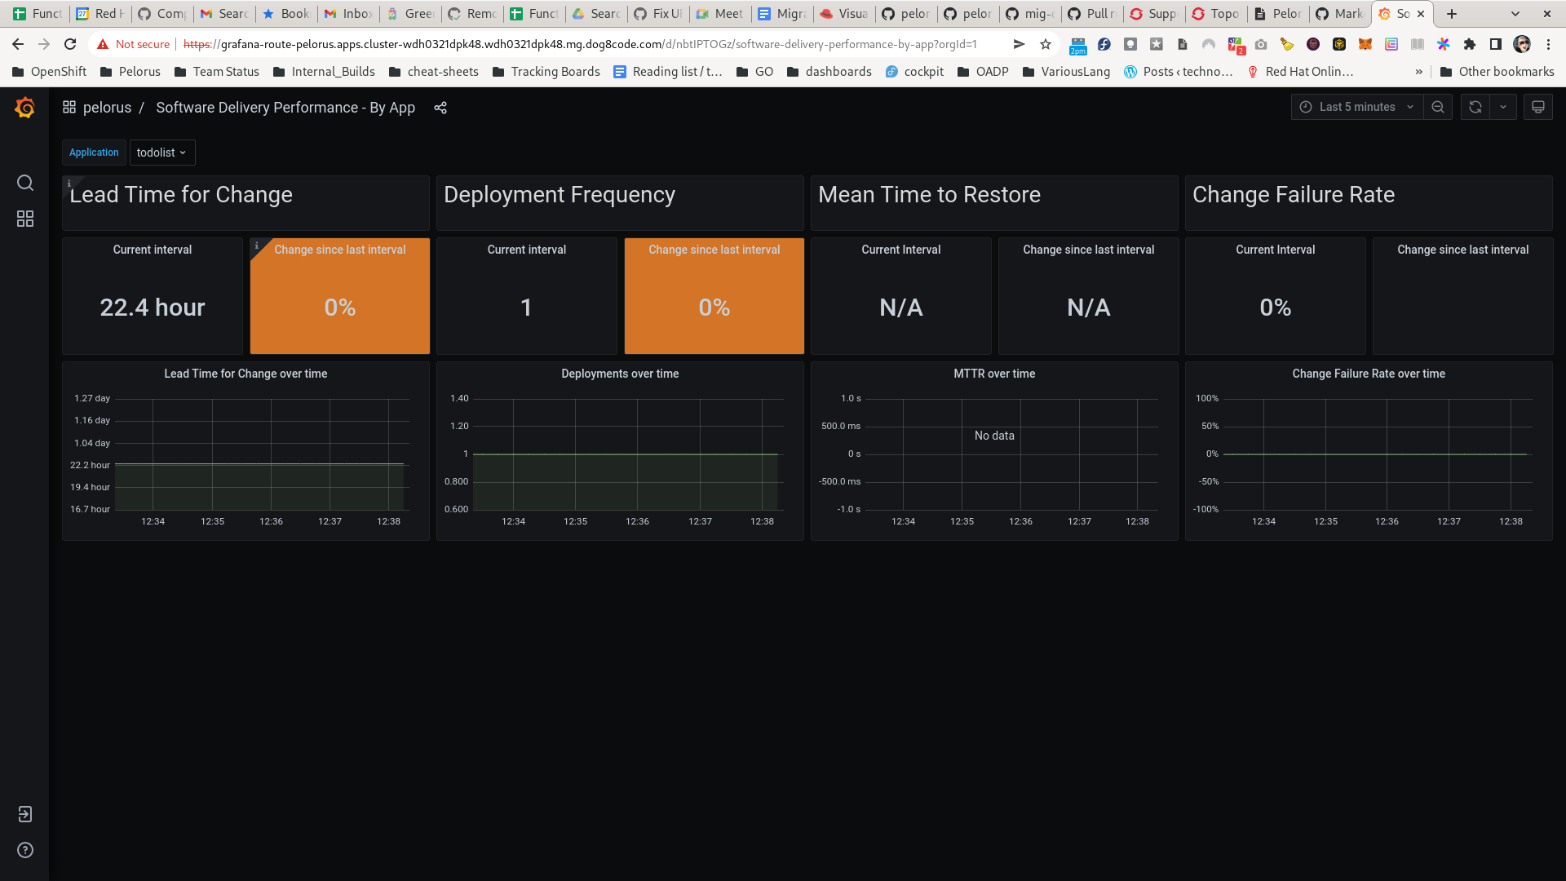The height and width of the screenshot is (881, 1566).
Task: Open the MTTR over time panel title
Action: click(x=994, y=374)
